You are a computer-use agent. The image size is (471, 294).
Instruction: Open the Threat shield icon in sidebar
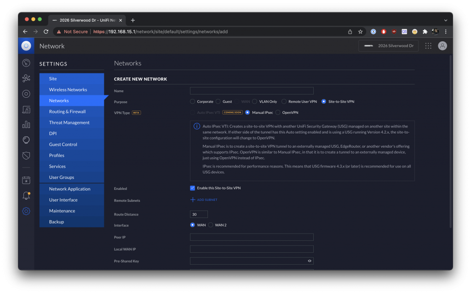point(26,155)
